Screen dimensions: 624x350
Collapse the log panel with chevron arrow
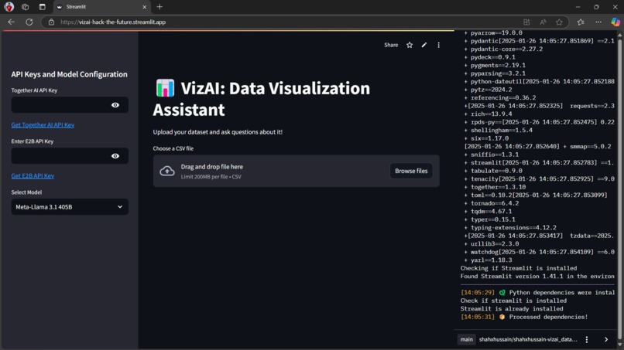[606, 339]
